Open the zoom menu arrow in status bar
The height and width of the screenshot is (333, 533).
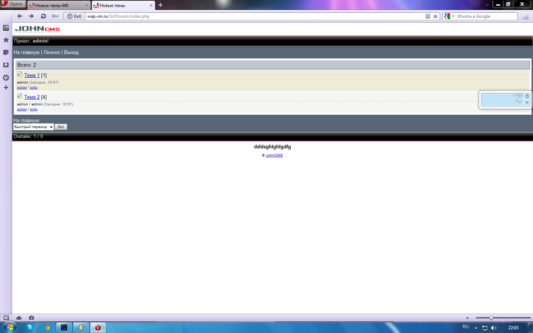click(x=467, y=318)
